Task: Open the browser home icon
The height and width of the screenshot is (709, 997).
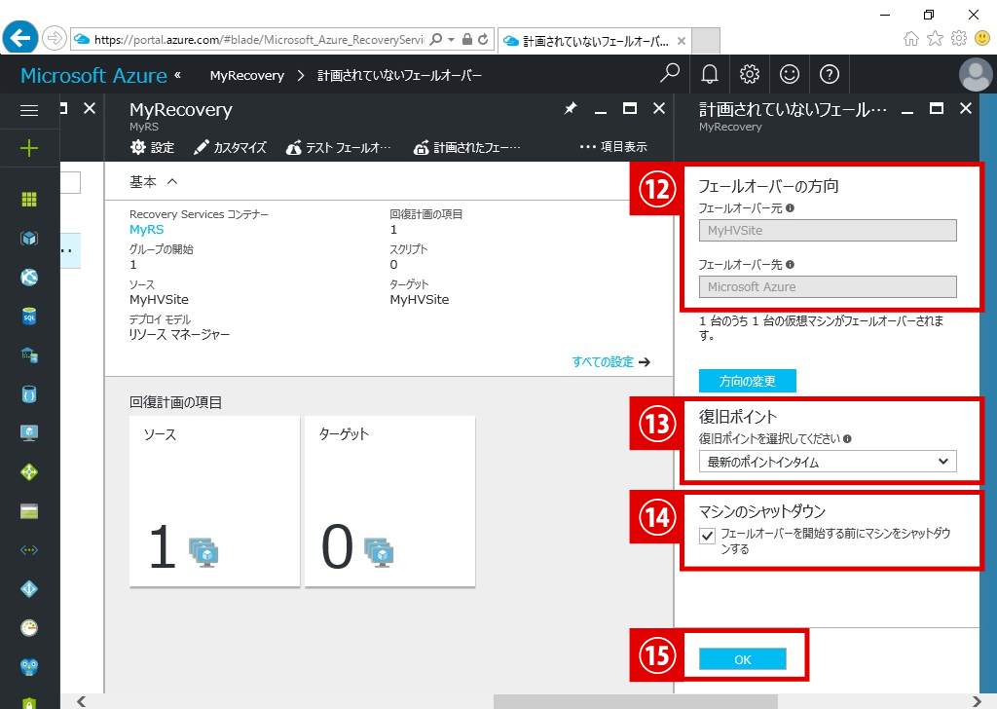Action: [x=911, y=39]
